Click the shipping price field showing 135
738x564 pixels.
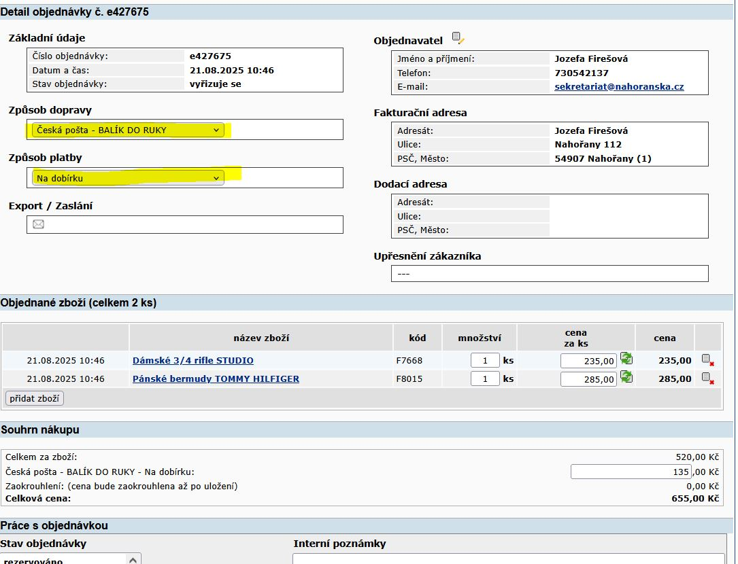[x=631, y=472]
